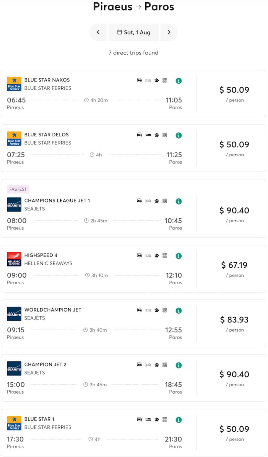Open info icon for Blue Star 1
Viewport: 268px width, 457px height.
[179, 420]
